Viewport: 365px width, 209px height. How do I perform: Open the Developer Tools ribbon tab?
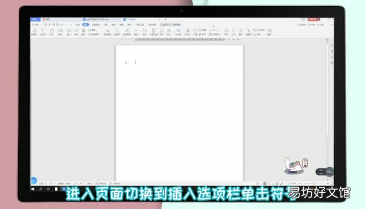click(x=140, y=25)
